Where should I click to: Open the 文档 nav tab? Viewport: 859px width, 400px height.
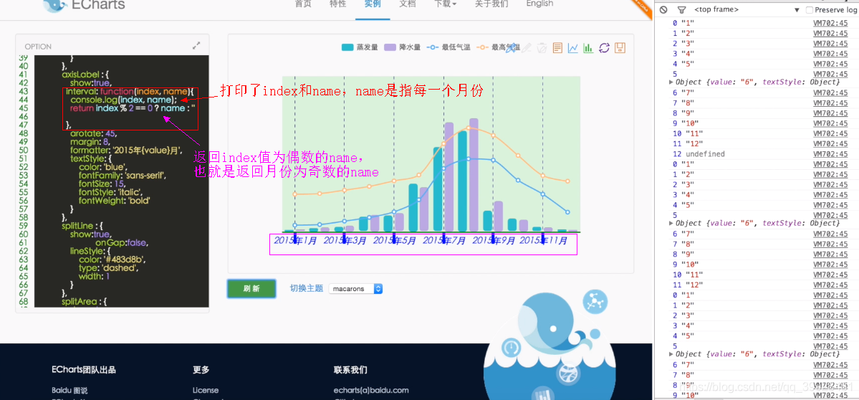408,4
